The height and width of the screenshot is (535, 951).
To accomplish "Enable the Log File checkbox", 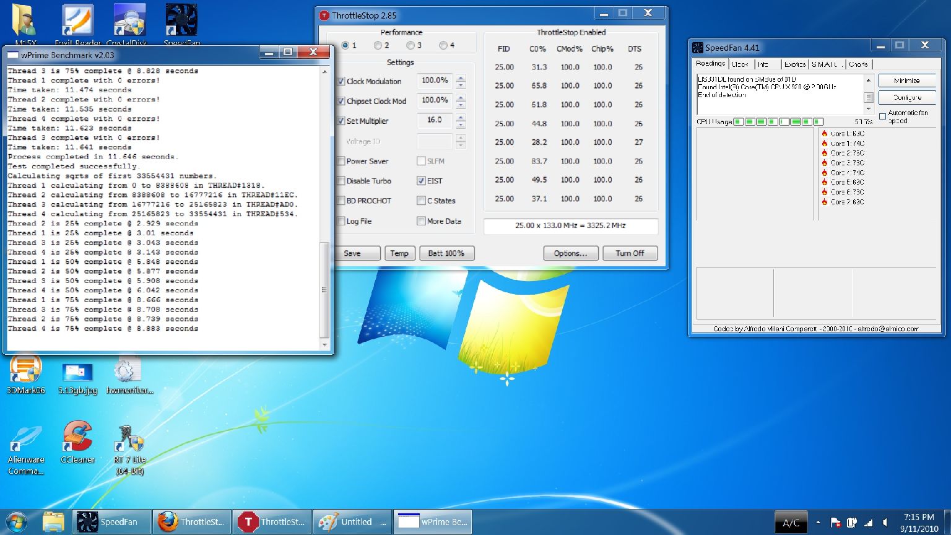I will 341,221.
